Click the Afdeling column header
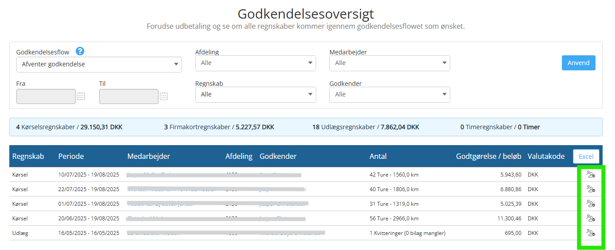The width and height of the screenshot is (615, 250). coord(239,156)
